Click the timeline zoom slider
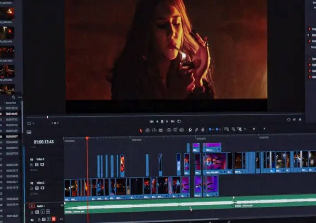The width and height of the screenshot is (316, 223). 254,129
